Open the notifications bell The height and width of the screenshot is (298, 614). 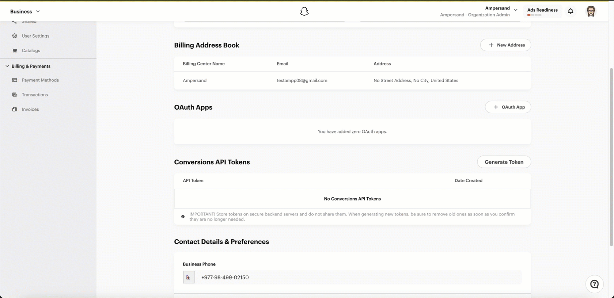[571, 11]
